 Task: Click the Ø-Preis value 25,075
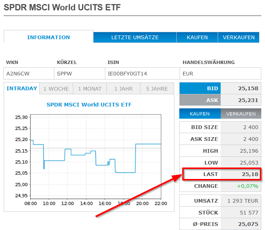248,224
